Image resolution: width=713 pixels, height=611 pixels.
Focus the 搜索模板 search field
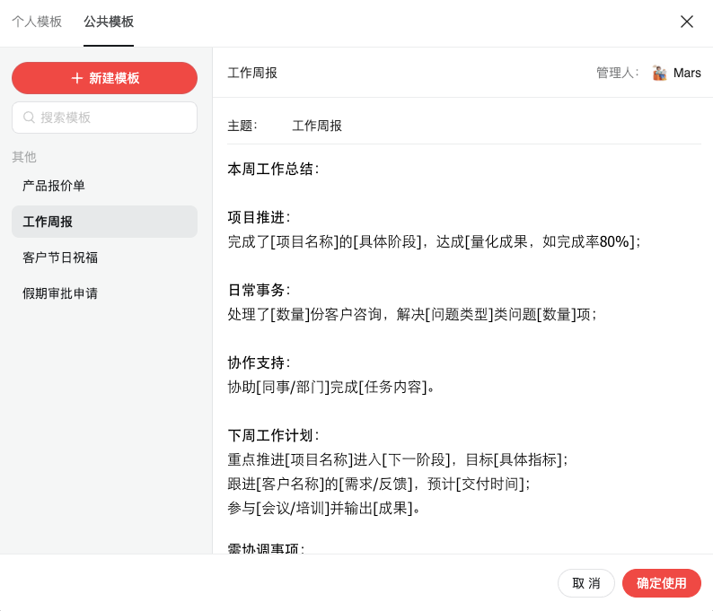click(112, 118)
